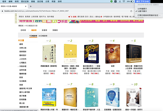Open the LINE menu bar icon

111,1
